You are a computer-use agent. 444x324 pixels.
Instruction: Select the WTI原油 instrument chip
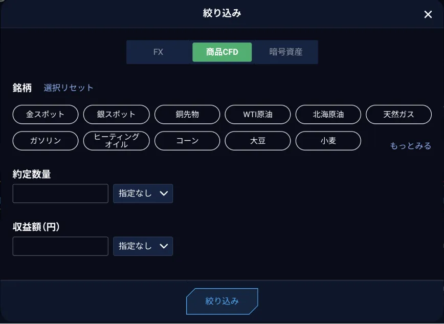258,114
